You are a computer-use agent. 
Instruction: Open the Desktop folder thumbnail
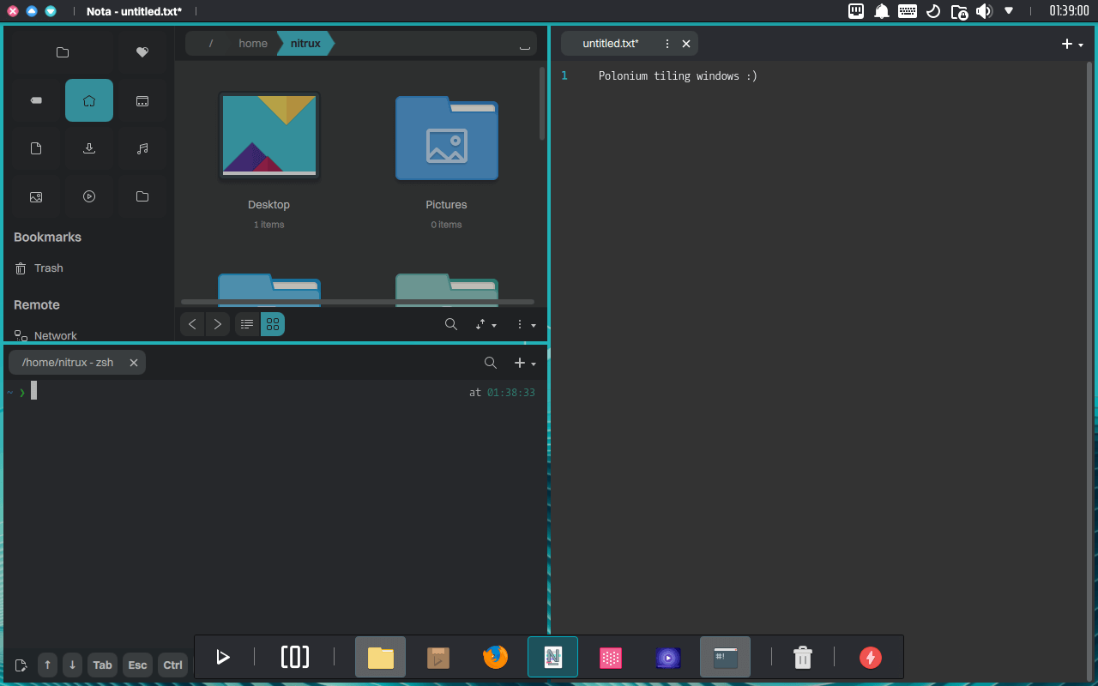tap(268, 135)
